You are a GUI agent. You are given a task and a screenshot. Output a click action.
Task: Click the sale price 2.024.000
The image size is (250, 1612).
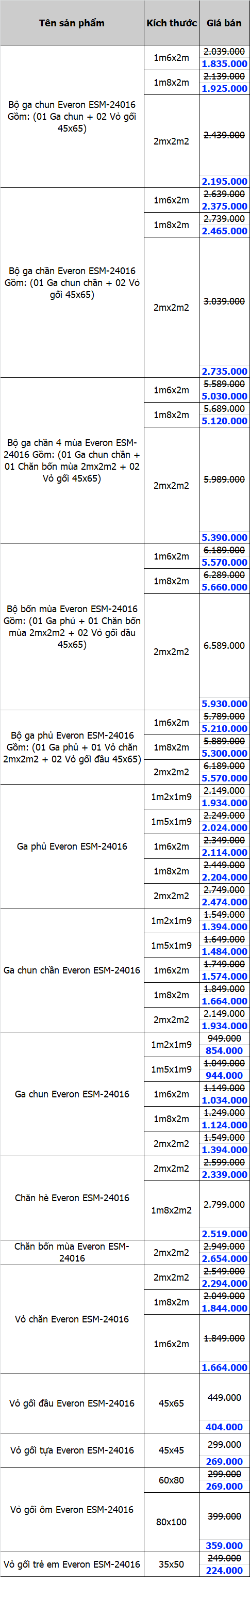click(x=224, y=828)
